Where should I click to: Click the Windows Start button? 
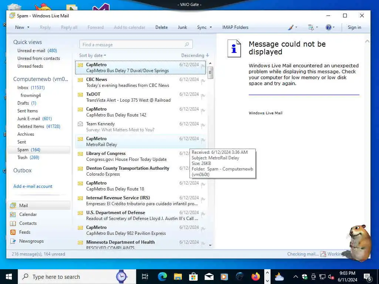pos(9,277)
